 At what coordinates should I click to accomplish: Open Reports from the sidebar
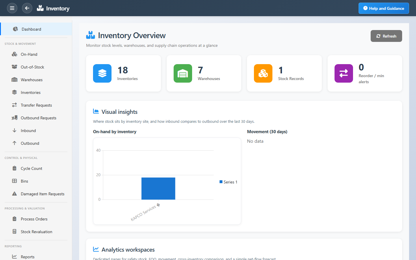36,257
